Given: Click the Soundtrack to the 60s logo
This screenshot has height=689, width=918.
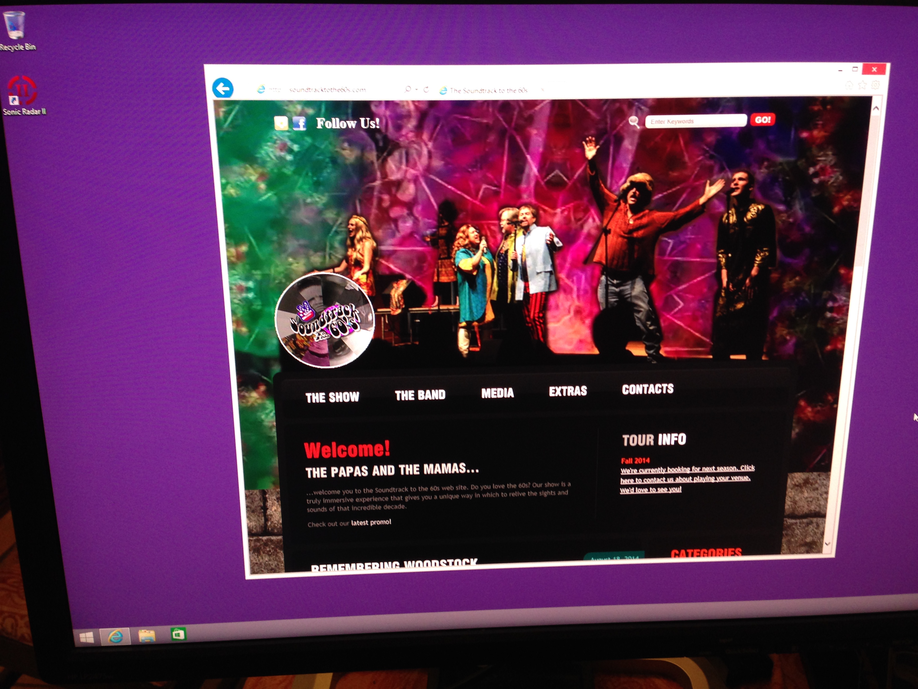Looking at the screenshot, I should 325,320.
